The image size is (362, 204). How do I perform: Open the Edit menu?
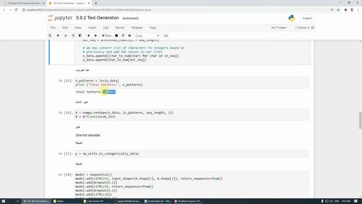65,28
